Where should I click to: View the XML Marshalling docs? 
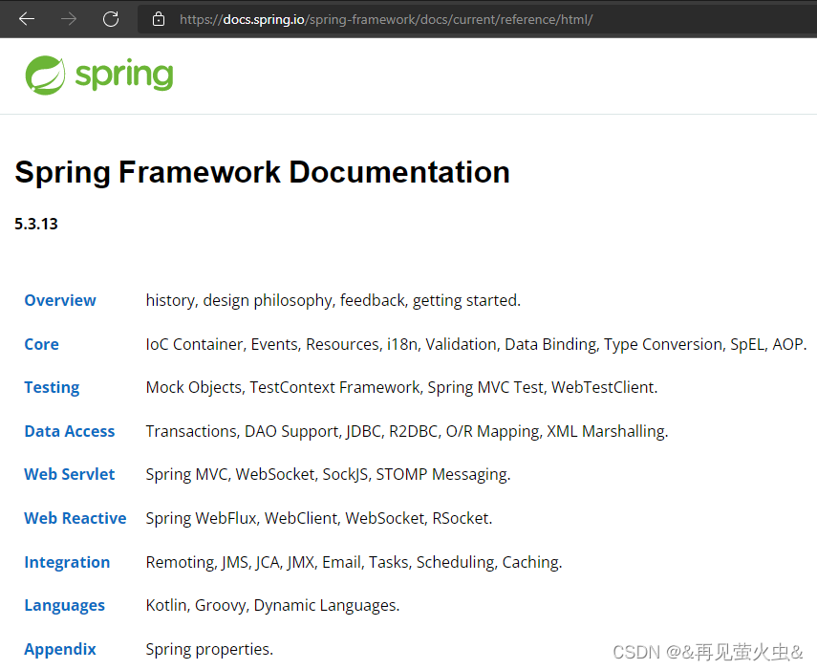pyautogui.click(x=605, y=431)
